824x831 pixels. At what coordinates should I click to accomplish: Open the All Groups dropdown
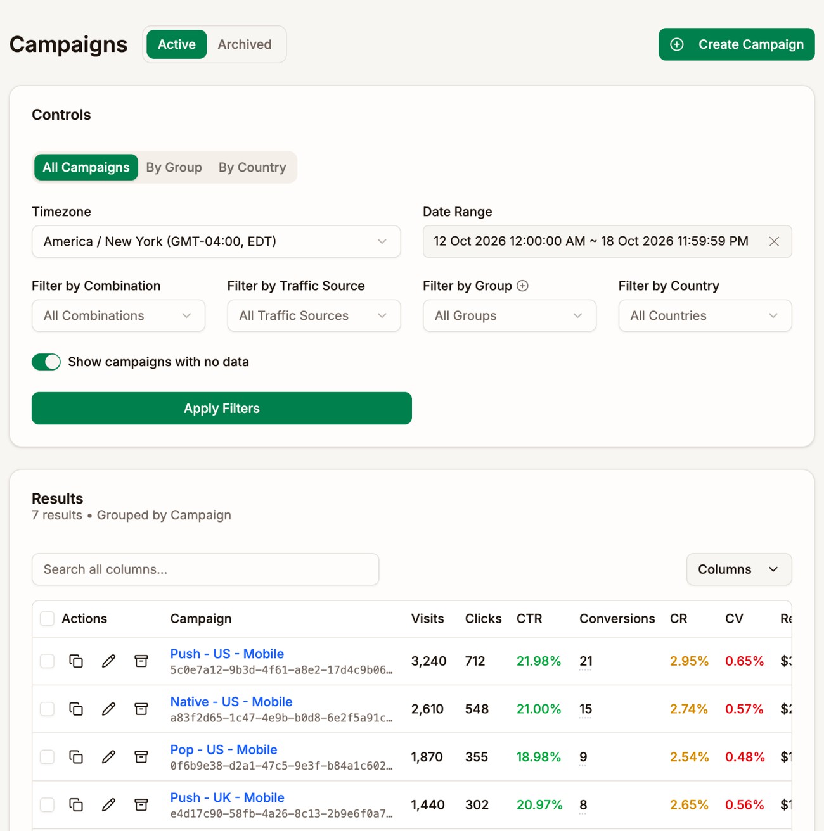coord(510,315)
